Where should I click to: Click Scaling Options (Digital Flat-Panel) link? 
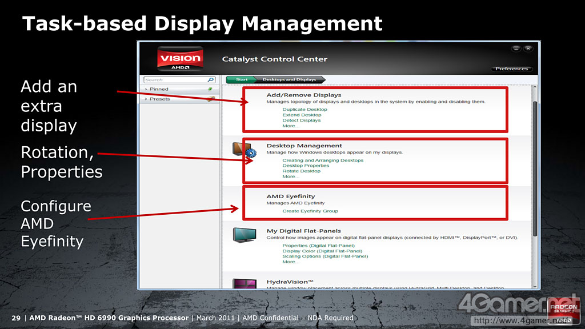click(x=325, y=256)
